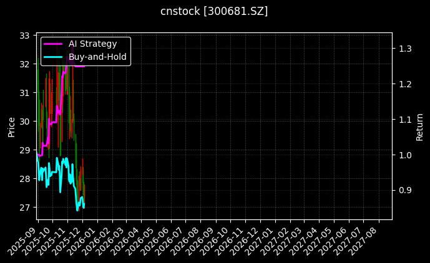Image resolution: width=430 pixels, height=263 pixels.
Task: Click price tick label 32
Action: 24,64
